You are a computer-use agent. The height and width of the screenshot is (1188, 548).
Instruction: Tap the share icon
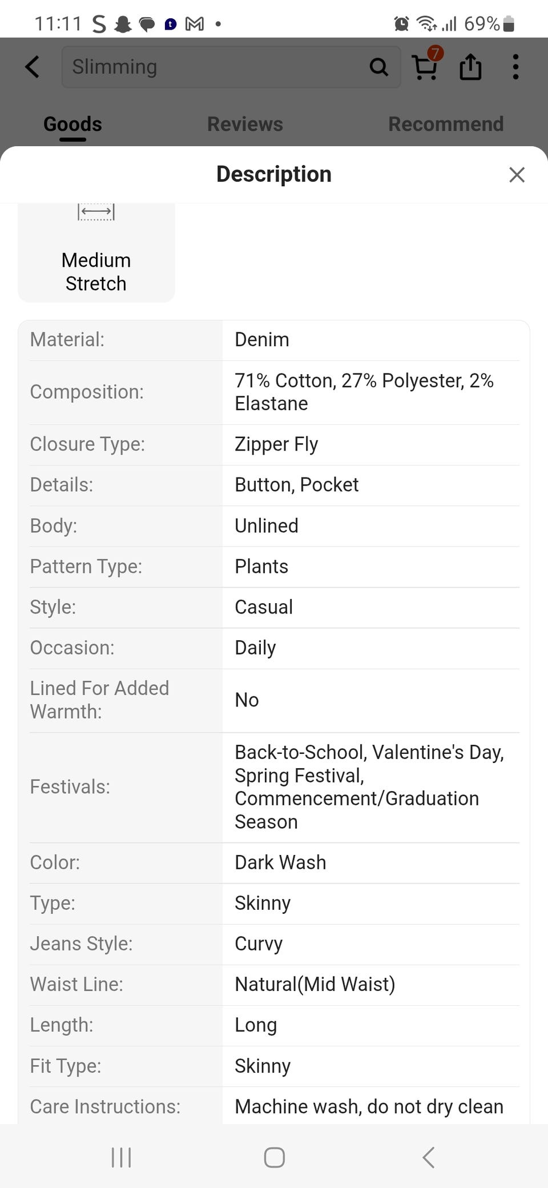470,67
